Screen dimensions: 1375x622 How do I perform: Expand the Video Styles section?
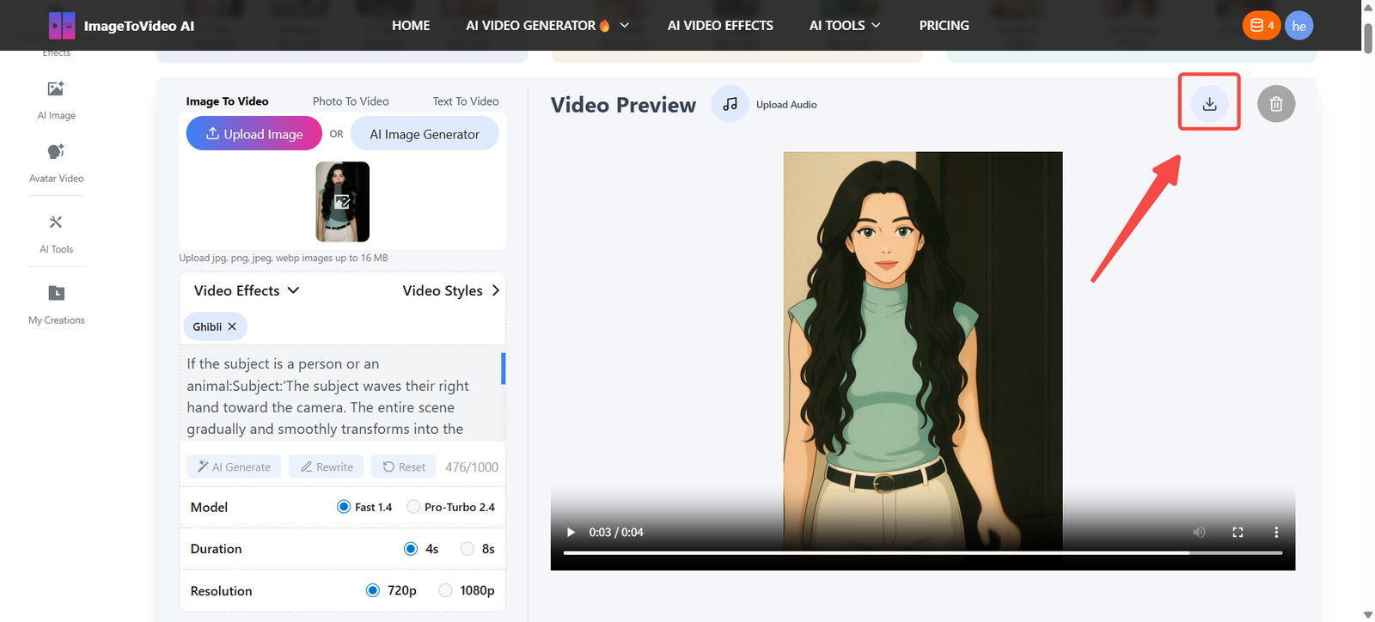(450, 290)
